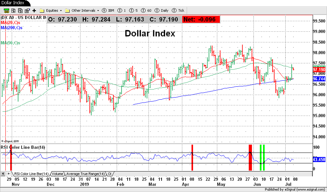The width and height of the screenshot is (327, 192).
Task: Click the green link-windows toolbar icon
Action: [6, 11]
